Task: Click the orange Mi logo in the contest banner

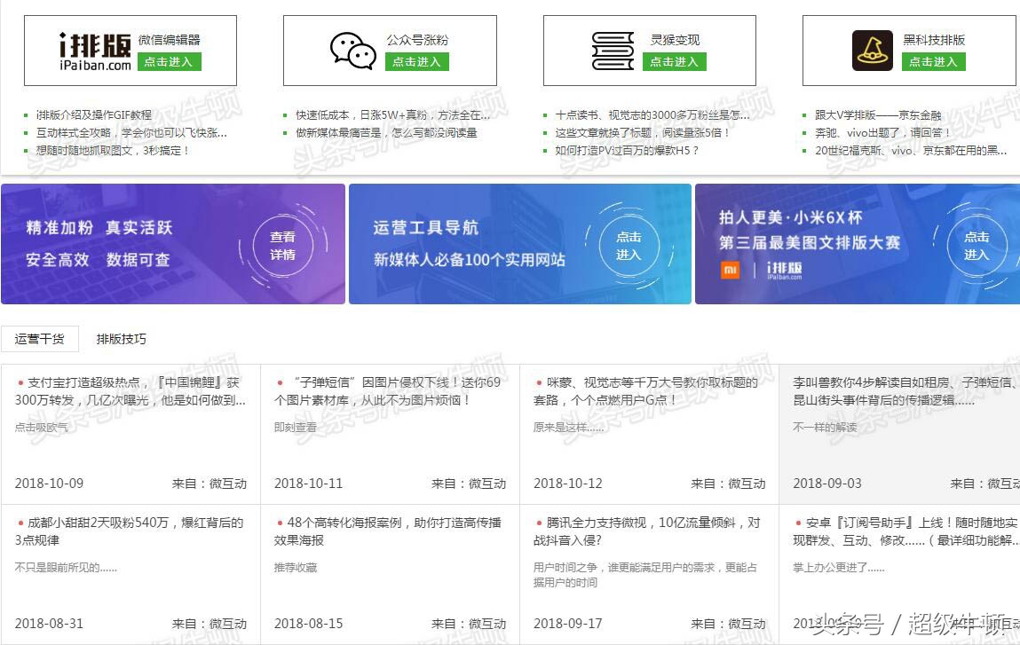Action: (730, 269)
